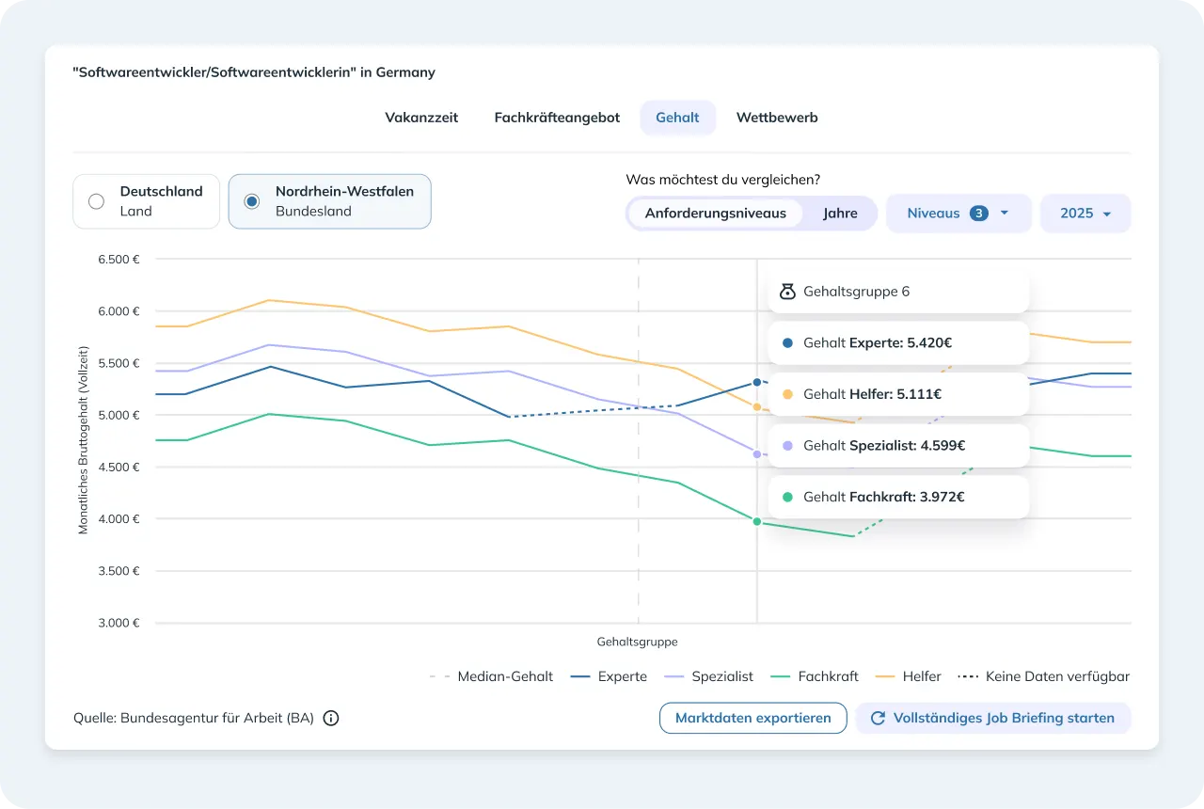This screenshot has width=1204, height=809.
Task: Click the blue Experte dot in tooltip
Action: 787,343
